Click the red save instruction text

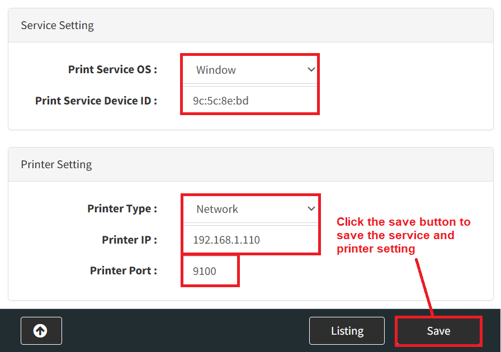[403, 235]
